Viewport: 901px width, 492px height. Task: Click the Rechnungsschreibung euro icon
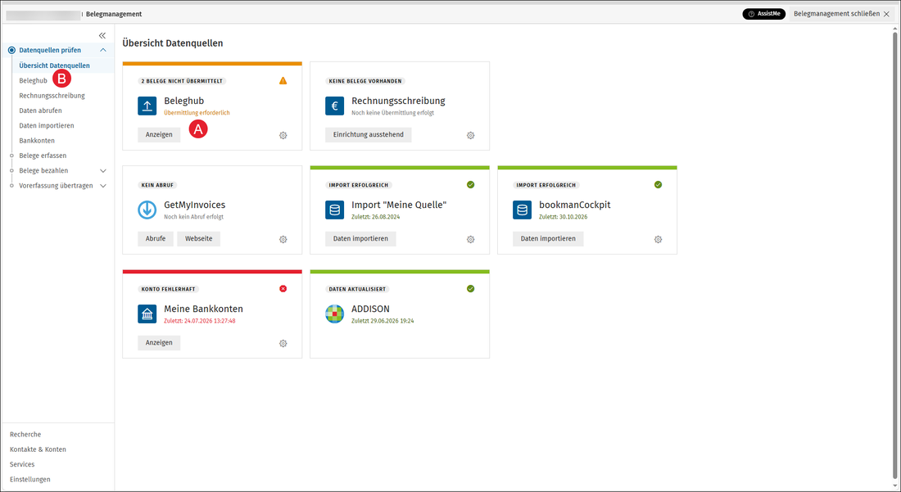334,106
